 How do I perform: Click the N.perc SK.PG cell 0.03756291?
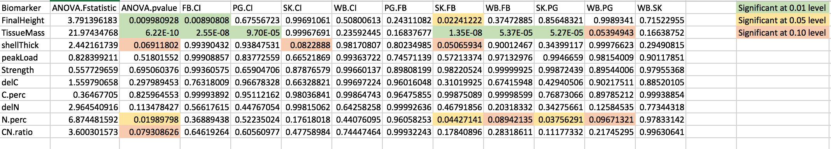(x=559, y=120)
